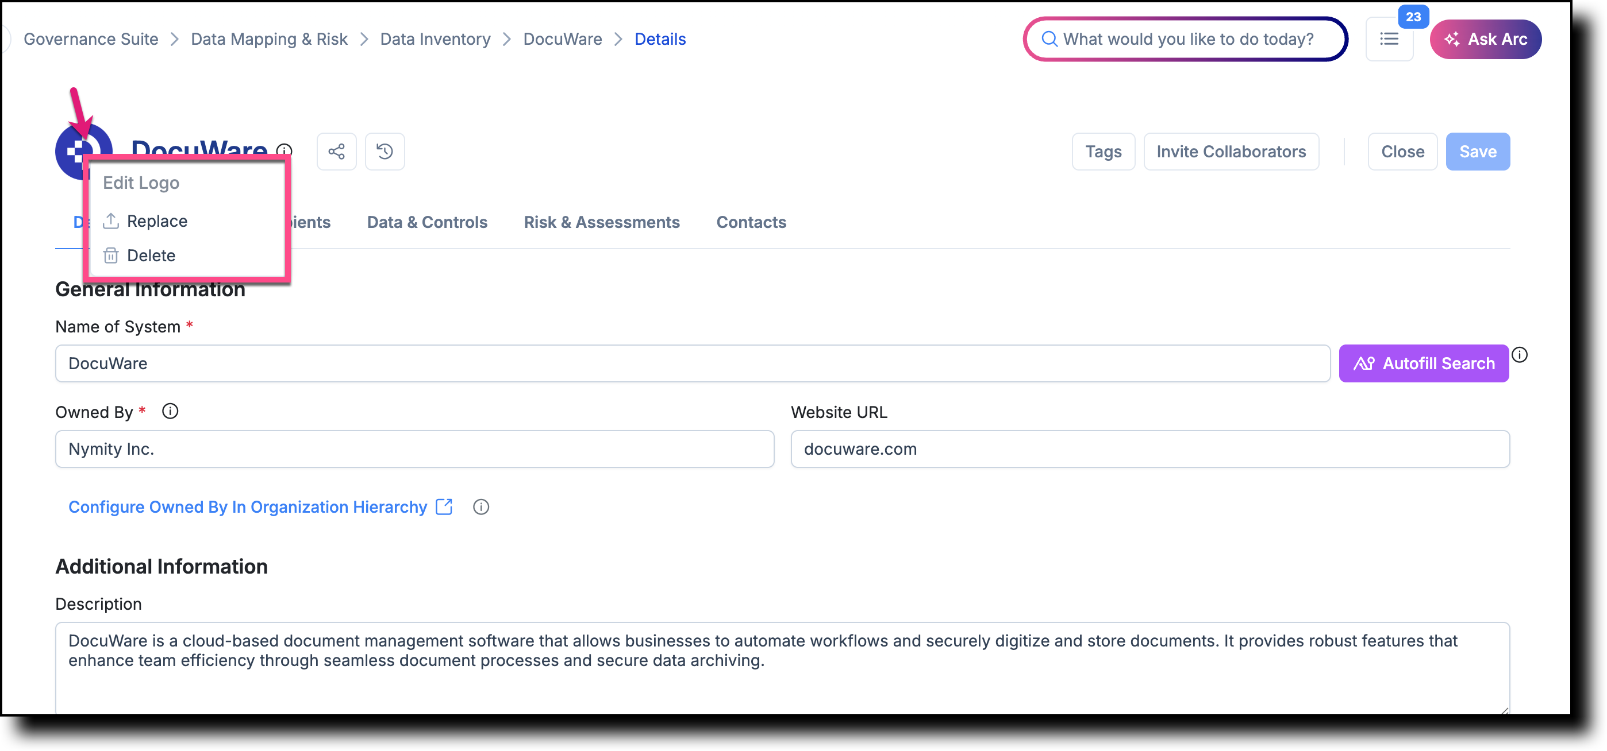Run Autofill Search for system name
The image size is (1607, 751).
(1423, 363)
